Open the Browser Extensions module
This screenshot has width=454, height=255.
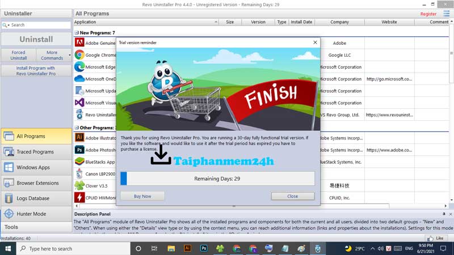[36, 183]
